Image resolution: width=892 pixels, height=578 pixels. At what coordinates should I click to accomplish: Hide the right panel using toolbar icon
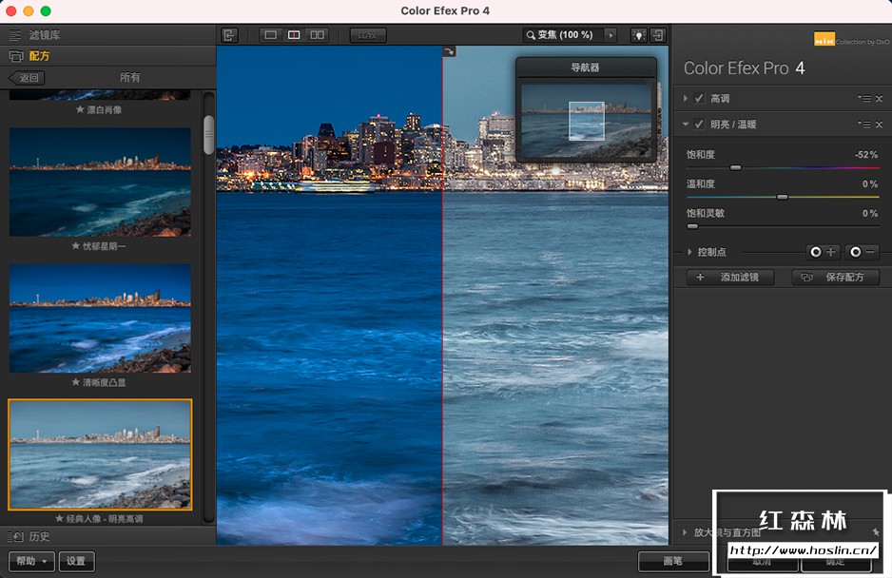(x=657, y=35)
